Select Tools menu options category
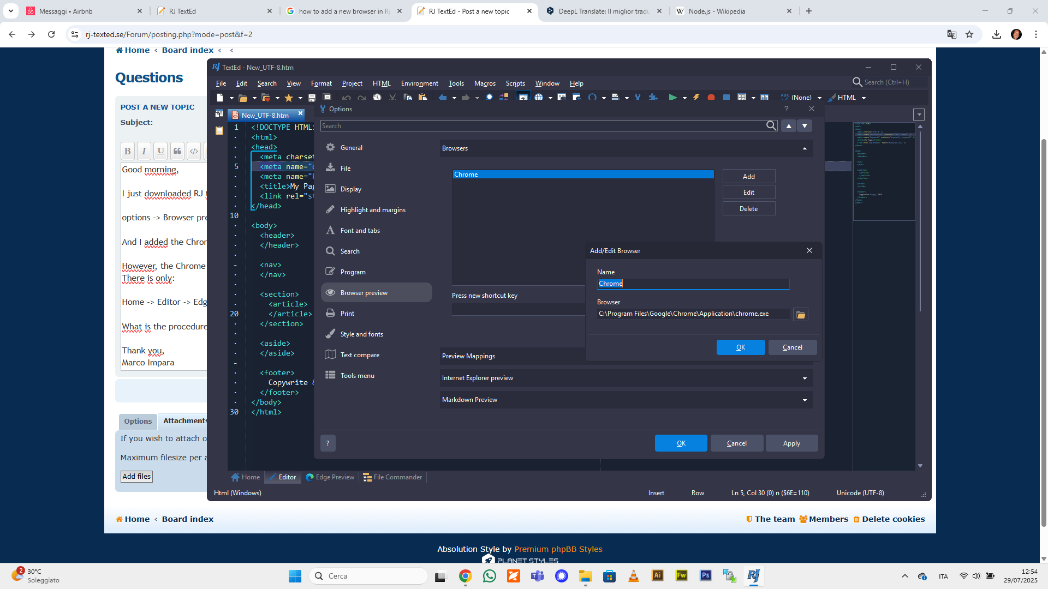Viewport: 1048px width, 589px height. coord(377,376)
